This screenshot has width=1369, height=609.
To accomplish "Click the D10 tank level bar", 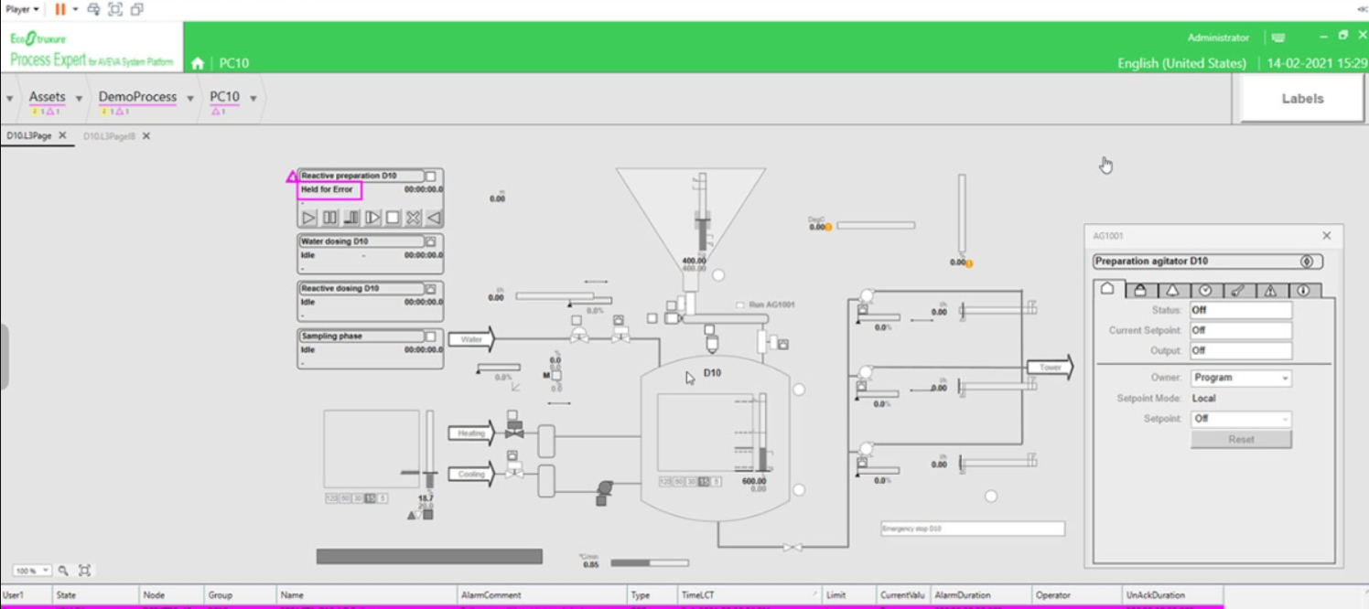I will 761,433.
